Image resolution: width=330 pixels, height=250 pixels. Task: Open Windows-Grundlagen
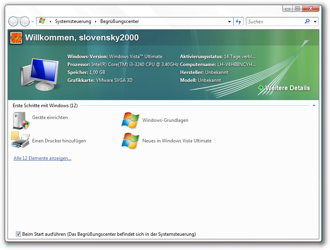pos(165,120)
